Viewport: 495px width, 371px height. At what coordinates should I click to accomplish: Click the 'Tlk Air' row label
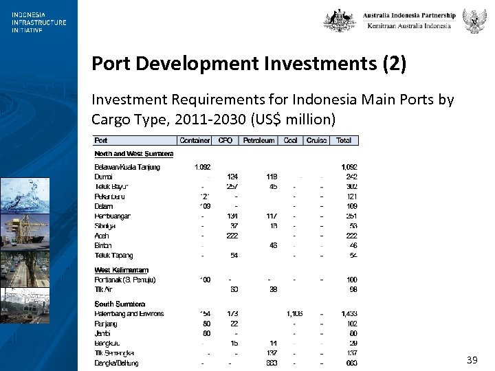pyautogui.click(x=103, y=289)
